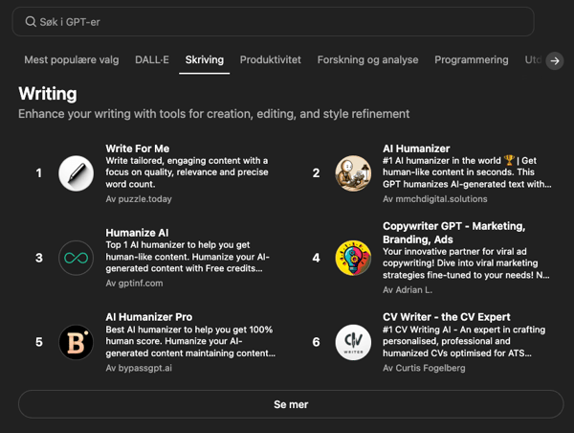The width and height of the screenshot is (574, 433).
Task: Click the 'Enhance your writing' subtitle text
Action: pyautogui.click(x=213, y=114)
